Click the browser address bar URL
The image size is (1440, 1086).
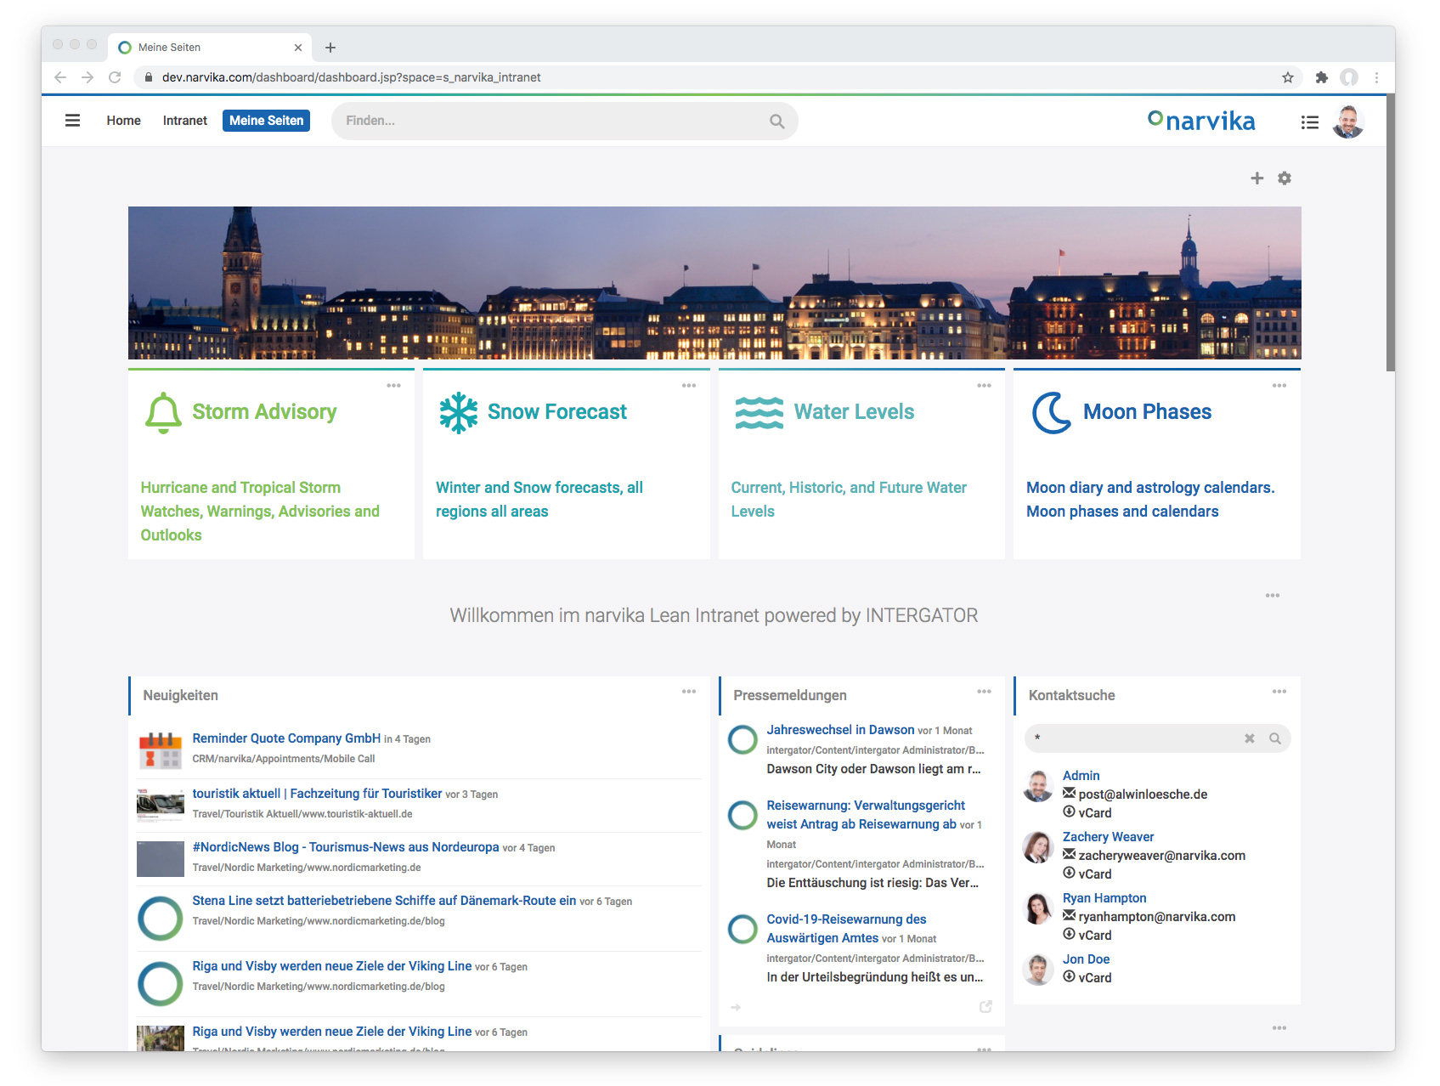pyautogui.click(x=351, y=77)
